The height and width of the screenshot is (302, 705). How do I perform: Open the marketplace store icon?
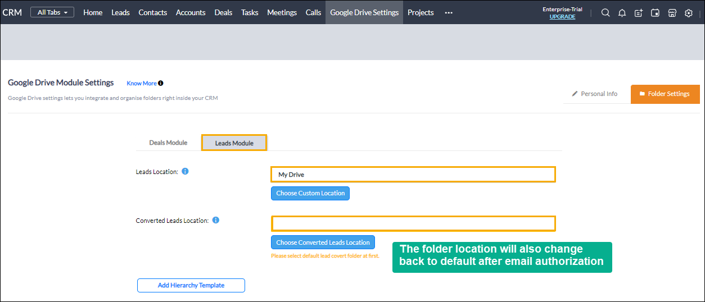pos(672,13)
